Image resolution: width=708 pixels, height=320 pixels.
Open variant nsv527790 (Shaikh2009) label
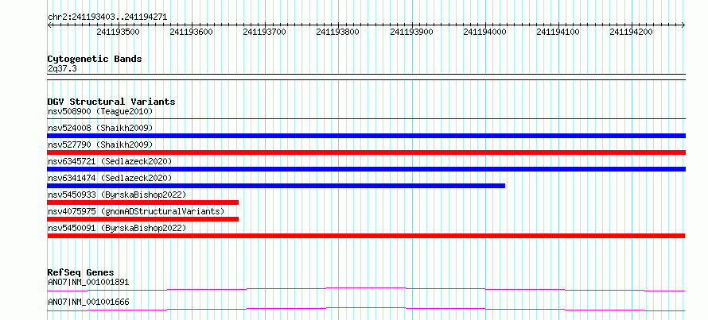point(100,145)
